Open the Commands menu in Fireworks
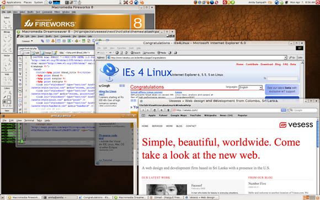 47,12
